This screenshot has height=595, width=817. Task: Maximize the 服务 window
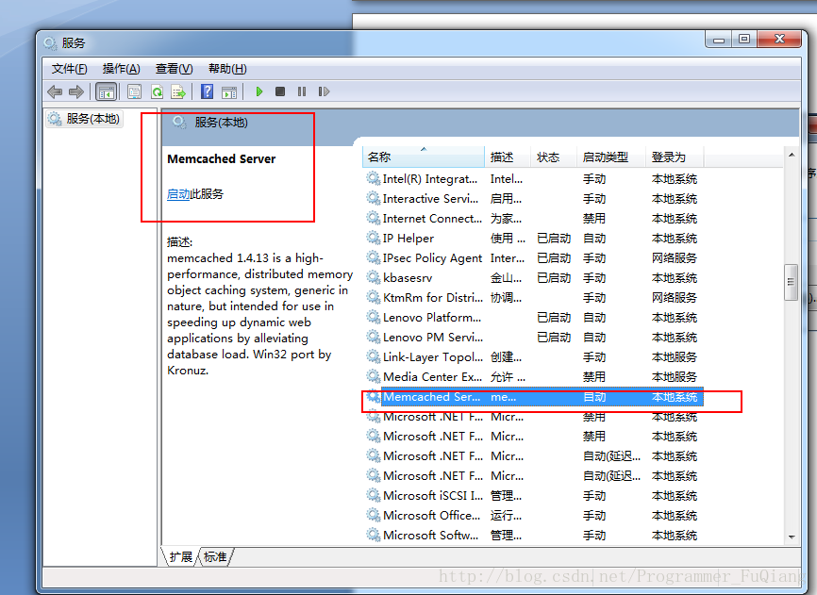tap(744, 40)
